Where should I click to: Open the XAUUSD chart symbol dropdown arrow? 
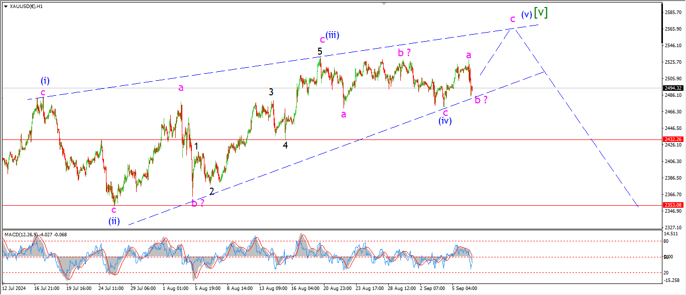(6, 7)
